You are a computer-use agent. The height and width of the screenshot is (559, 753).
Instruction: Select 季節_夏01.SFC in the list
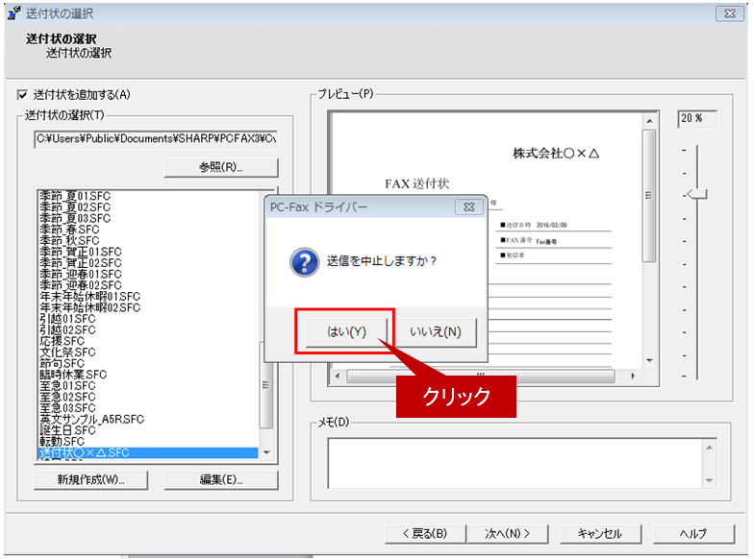click(x=75, y=196)
